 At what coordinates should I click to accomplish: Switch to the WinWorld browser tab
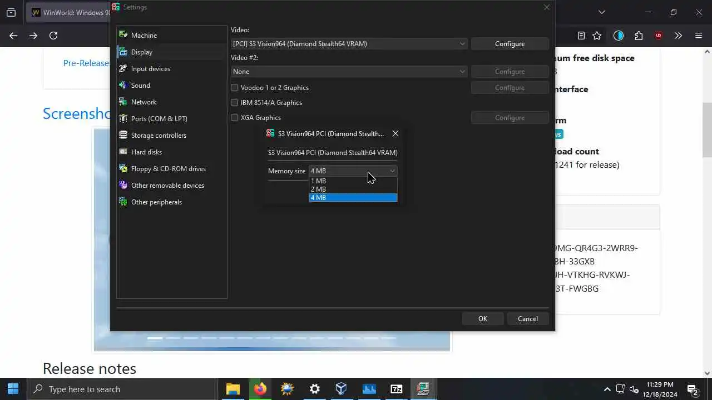pyautogui.click(x=70, y=12)
